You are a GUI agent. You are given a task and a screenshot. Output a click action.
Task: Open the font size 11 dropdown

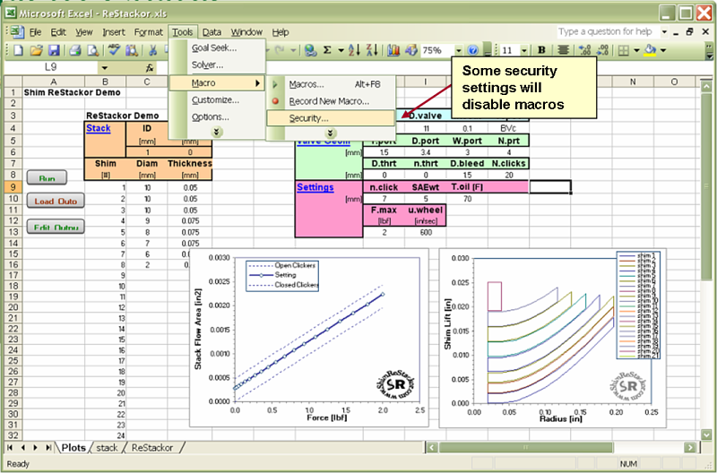point(524,50)
